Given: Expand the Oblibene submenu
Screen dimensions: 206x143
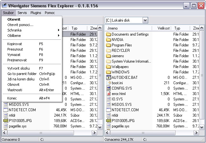Looking at the screenshot, I should tap(59, 36).
